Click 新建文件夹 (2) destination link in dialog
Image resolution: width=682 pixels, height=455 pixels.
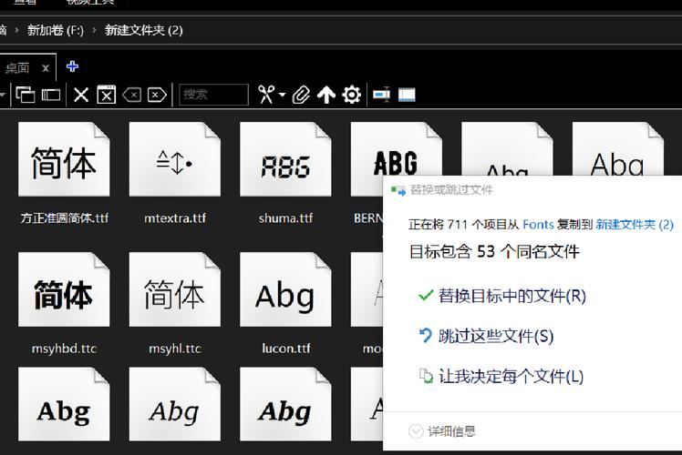click(635, 225)
